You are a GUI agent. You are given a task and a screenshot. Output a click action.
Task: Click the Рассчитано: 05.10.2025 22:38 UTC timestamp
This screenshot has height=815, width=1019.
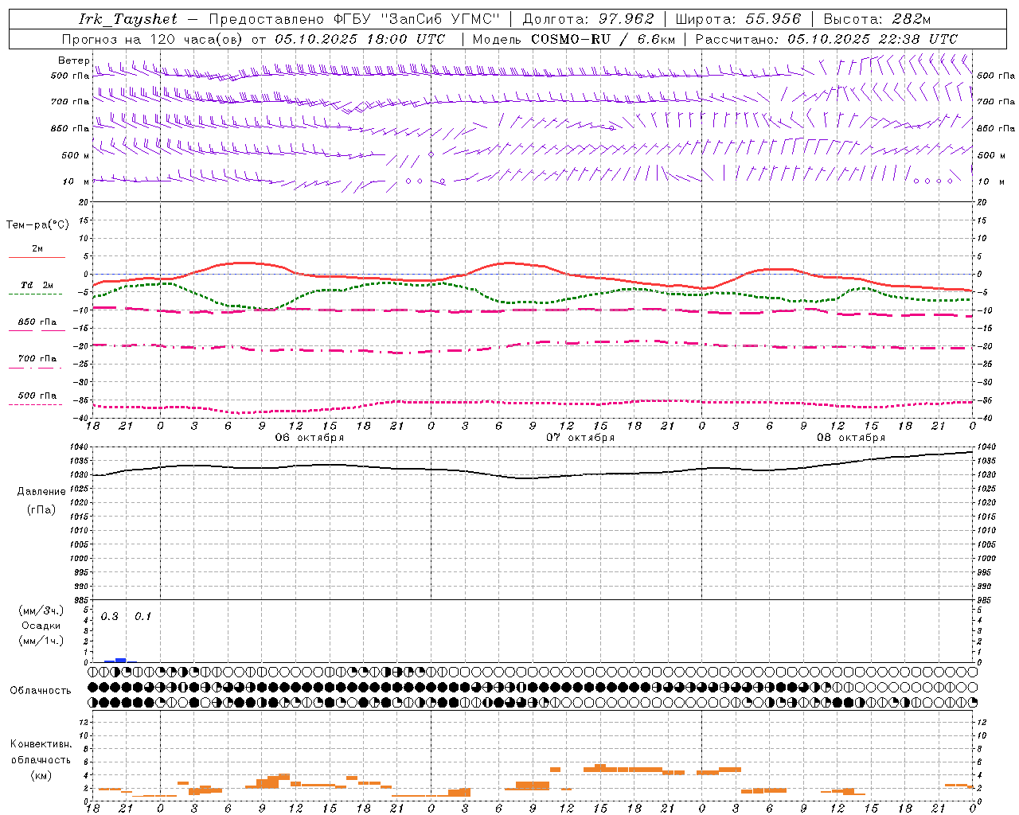pyautogui.click(x=826, y=39)
